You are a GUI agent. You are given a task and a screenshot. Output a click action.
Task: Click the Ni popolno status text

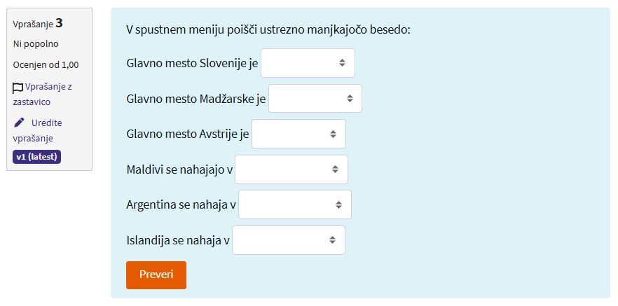pyautogui.click(x=36, y=44)
